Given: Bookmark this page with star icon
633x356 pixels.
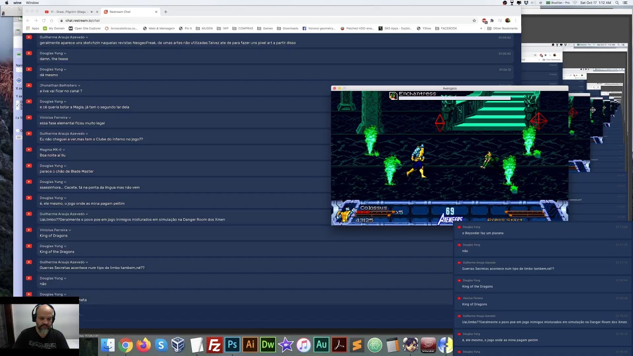Looking at the screenshot, I should [x=474, y=20].
